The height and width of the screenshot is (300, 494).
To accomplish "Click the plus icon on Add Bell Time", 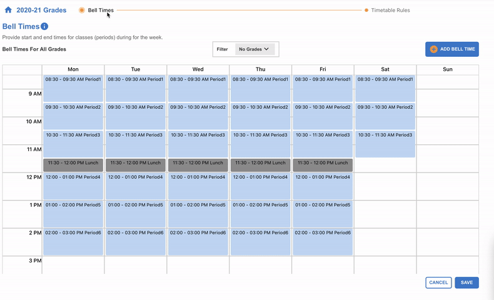I will pos(433,49).
